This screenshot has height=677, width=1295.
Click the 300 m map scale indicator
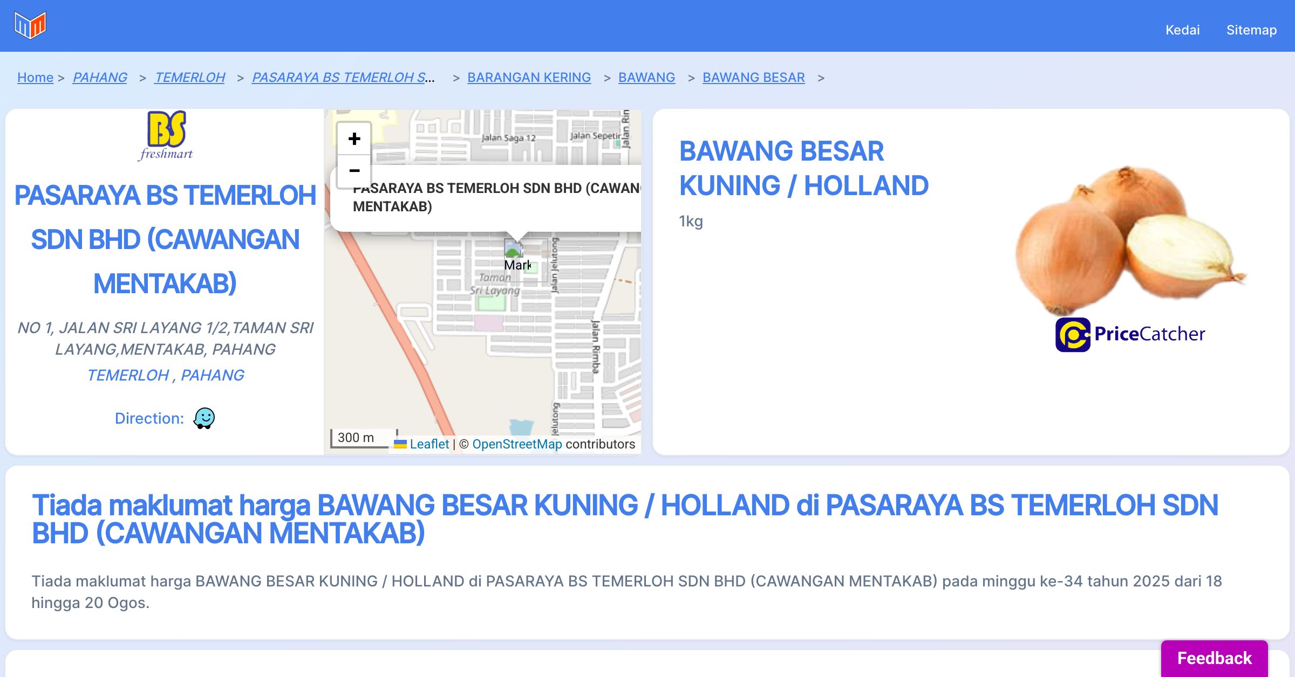click(x=364, y=438)
